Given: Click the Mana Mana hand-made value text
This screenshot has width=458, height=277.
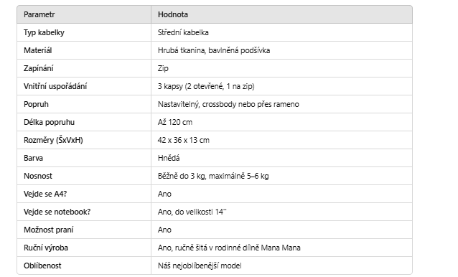Looking at the screenshot, I should coord(229,248).
